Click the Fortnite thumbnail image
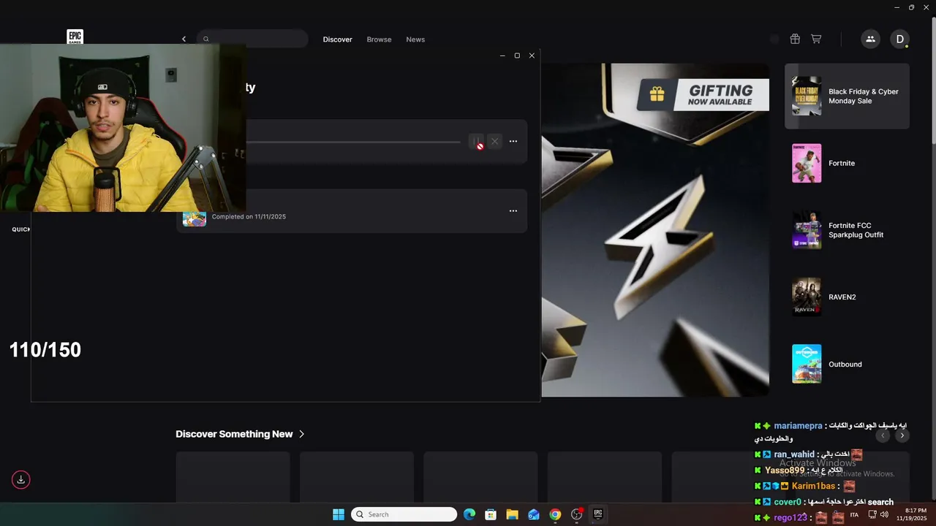This screenshot has height=526, width=936. [807, 163]
